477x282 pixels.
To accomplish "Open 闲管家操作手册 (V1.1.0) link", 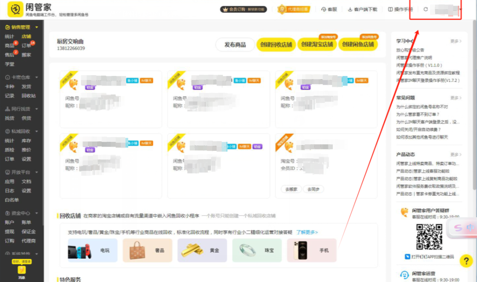I will 419,65.
